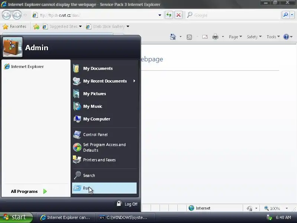The image size is (297, 223).
Task: Click the Back navigation arrow in Internet Explorer
Action: click(x=6, y=15)
